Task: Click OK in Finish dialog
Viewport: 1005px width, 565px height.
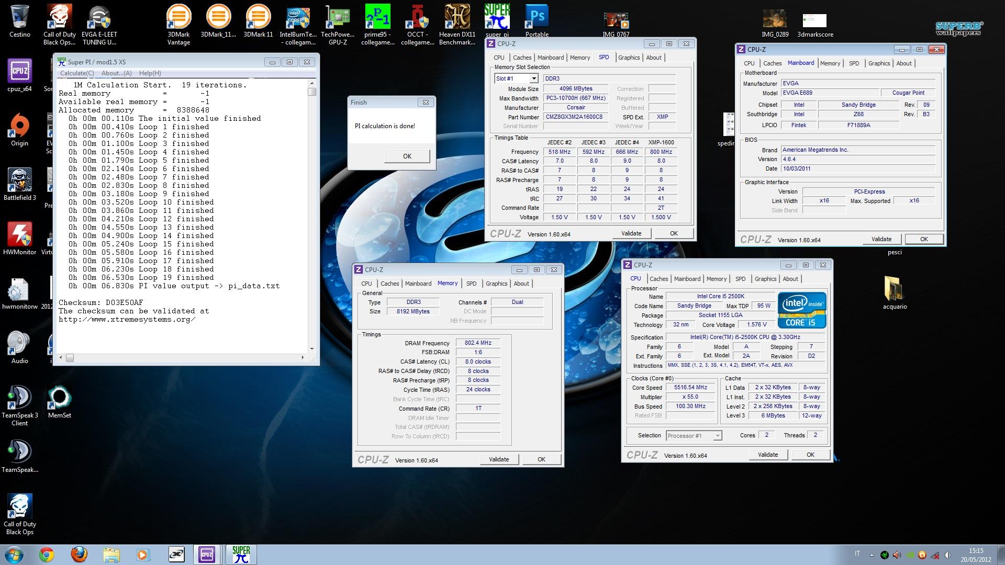Action: click(x=407, y=156)
